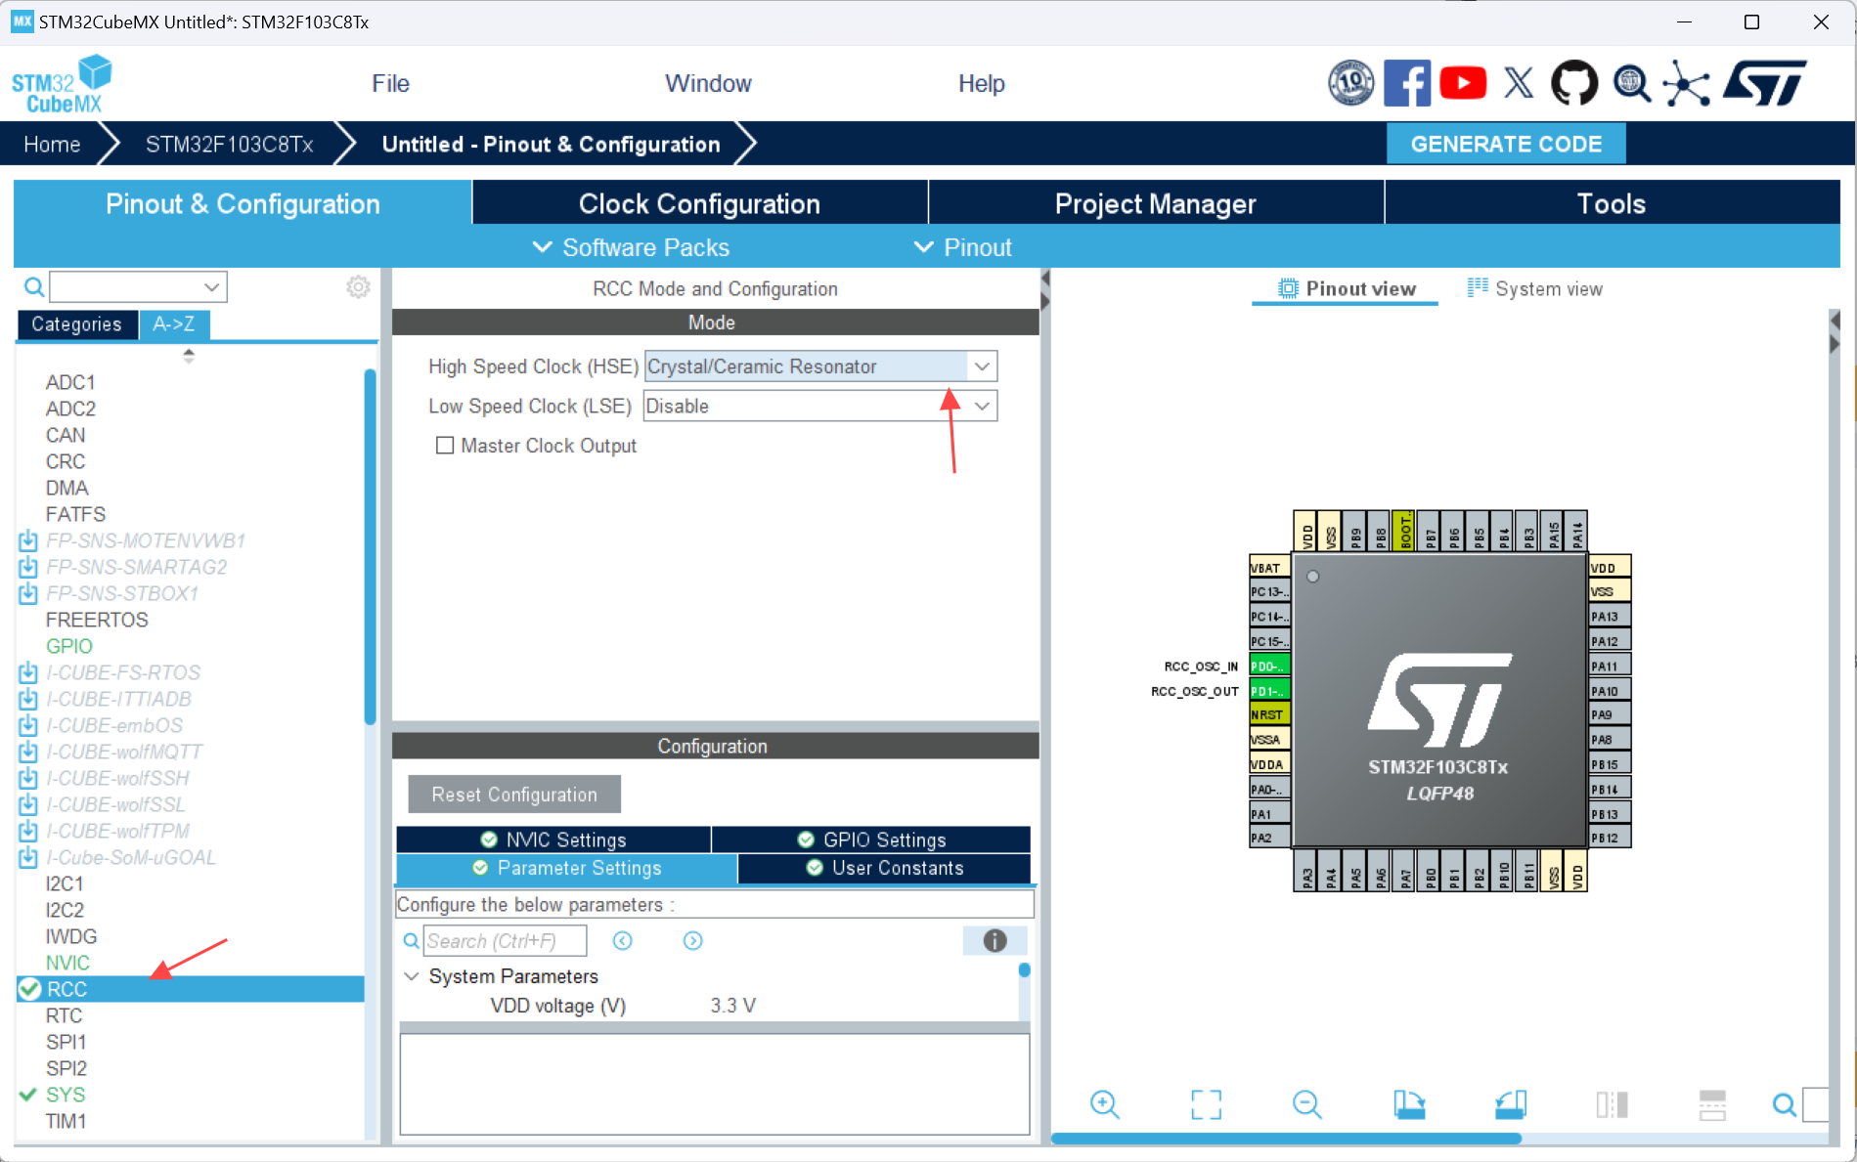Switch to the Project Manager tab
Screen dimensions: 1857x1162
click(x=1156, y=203)
